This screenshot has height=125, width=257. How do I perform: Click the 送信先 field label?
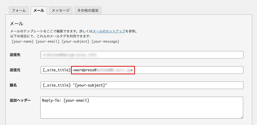(x=15, y=55)
